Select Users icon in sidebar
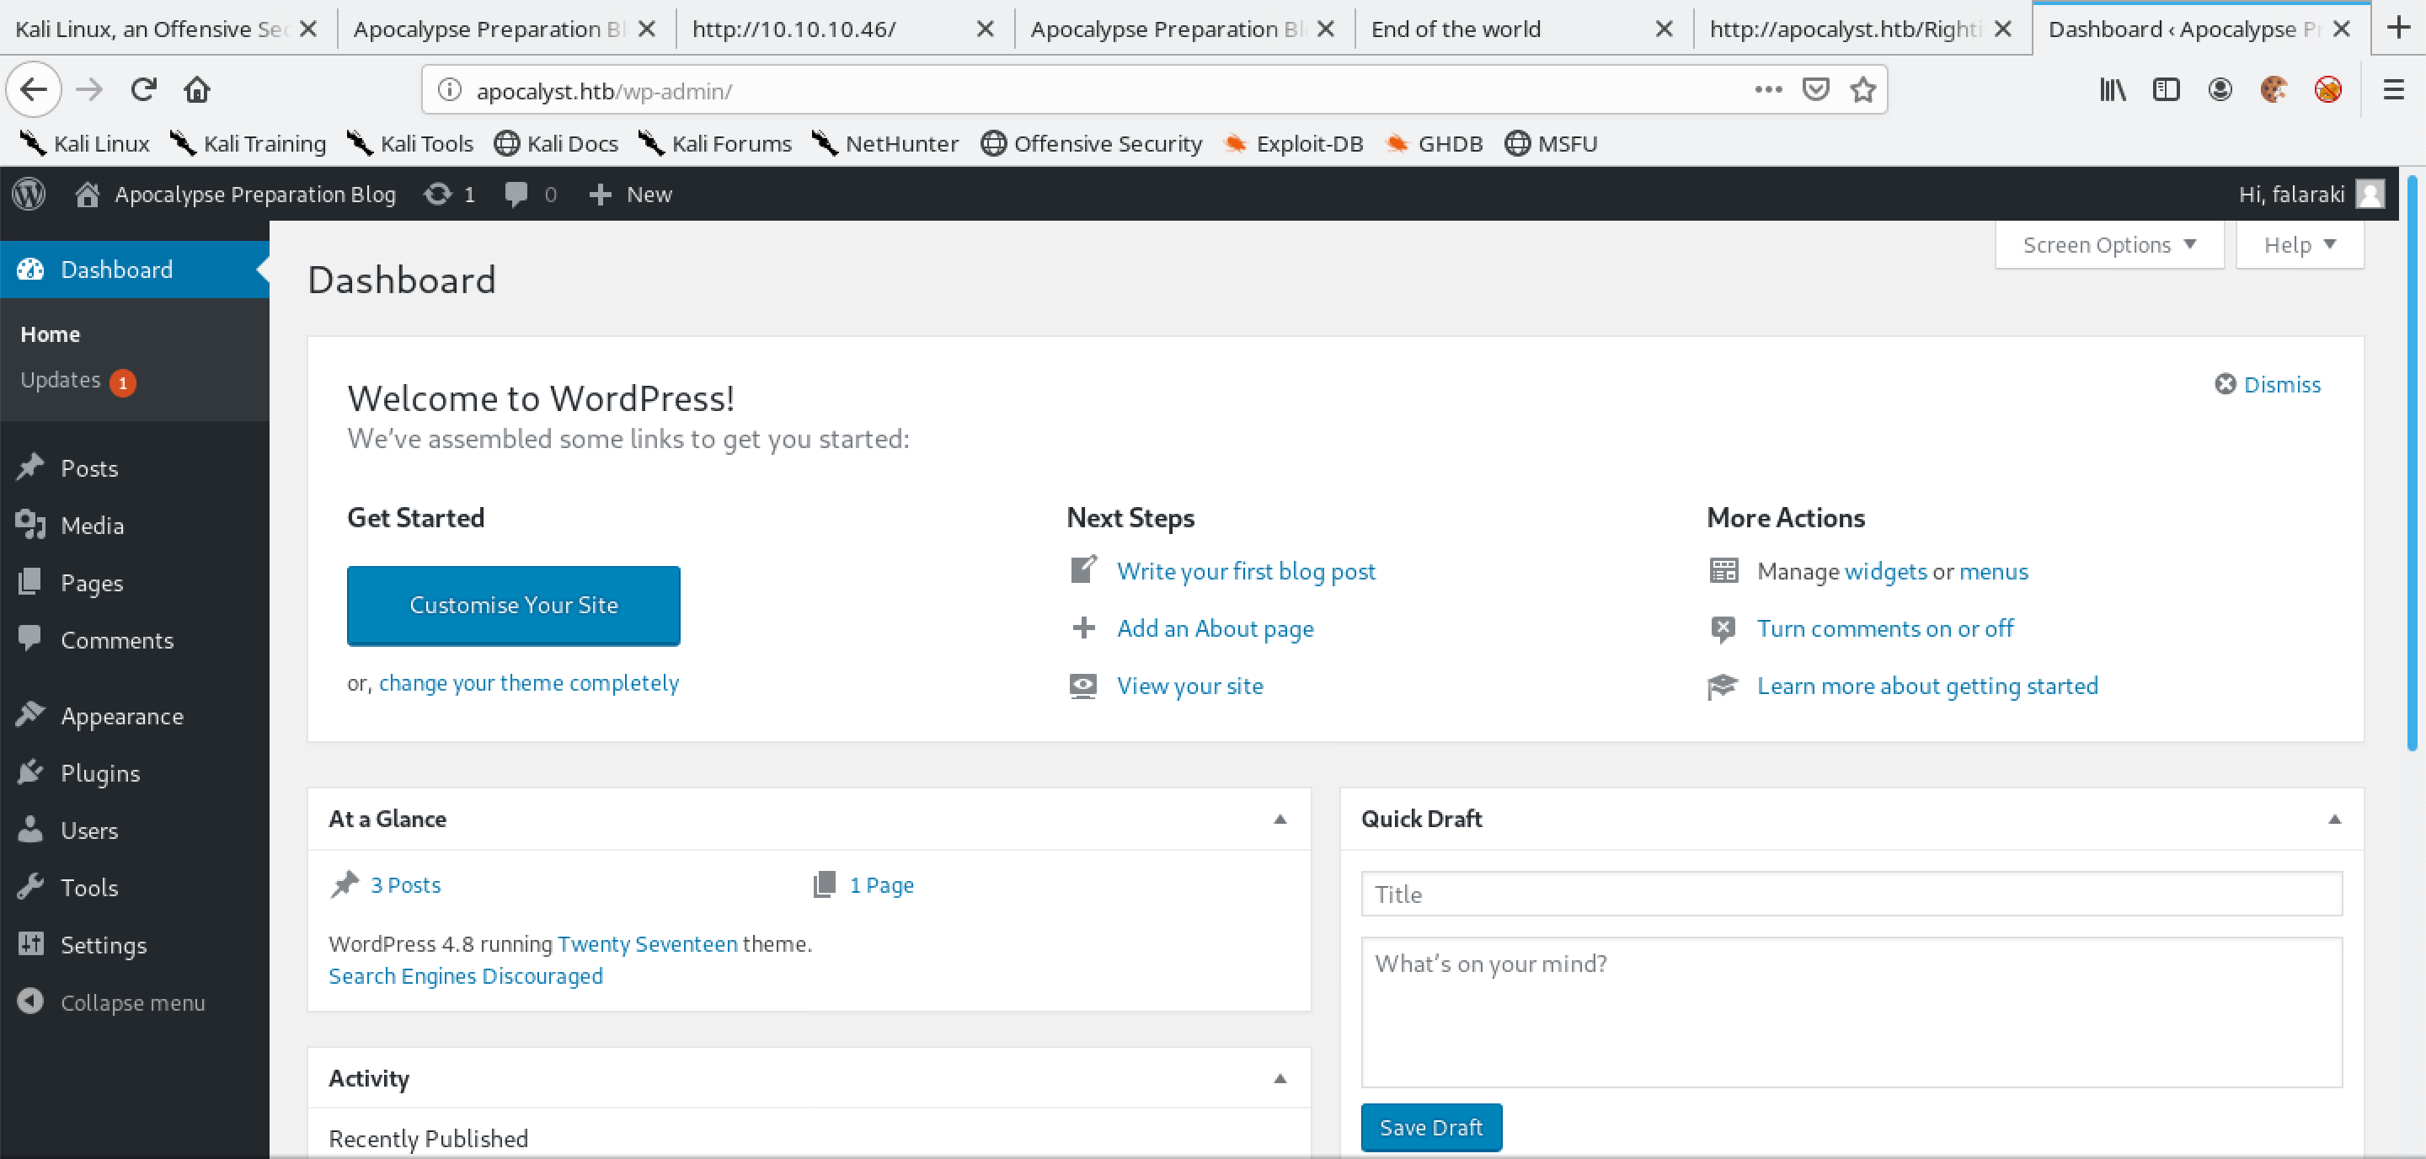This screenshot has width=2426, height=1159. click(31, 830)
